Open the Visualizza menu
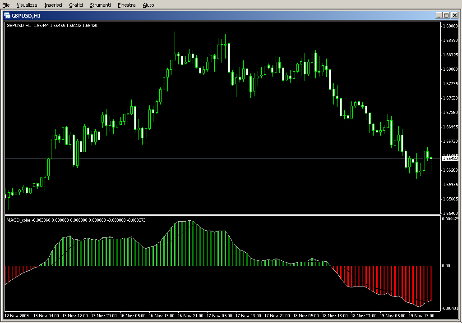 [x=27, y=5]
